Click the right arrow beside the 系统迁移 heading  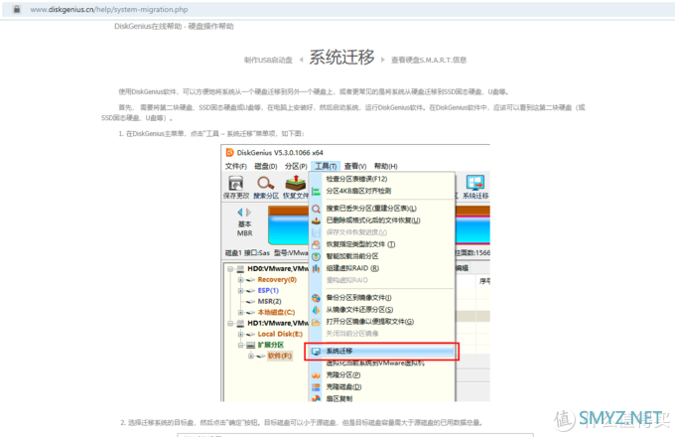coord(383,60)
